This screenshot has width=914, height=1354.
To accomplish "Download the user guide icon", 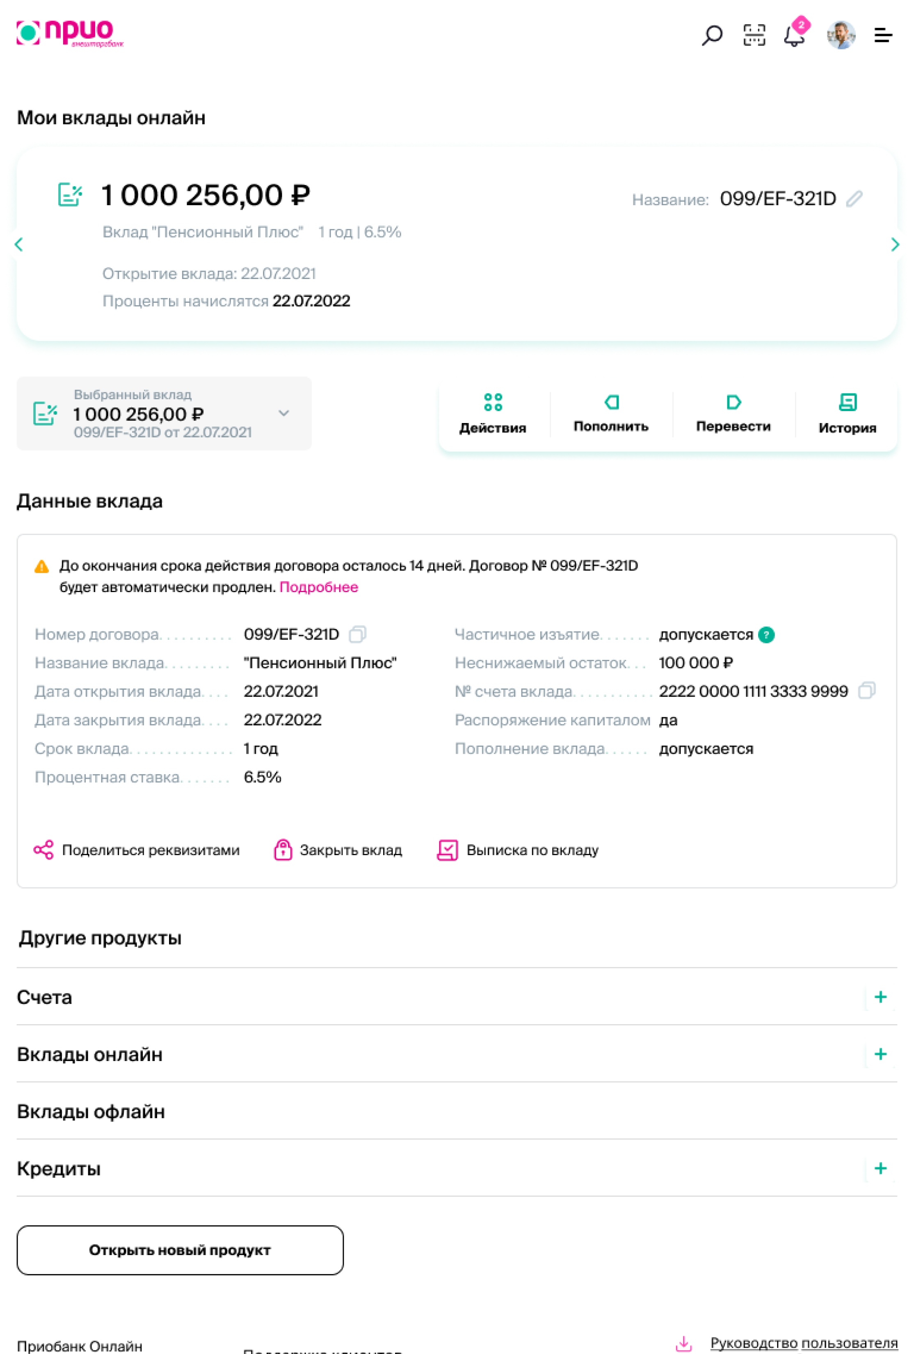I will pyautogui.click(x=683, y=1343).
